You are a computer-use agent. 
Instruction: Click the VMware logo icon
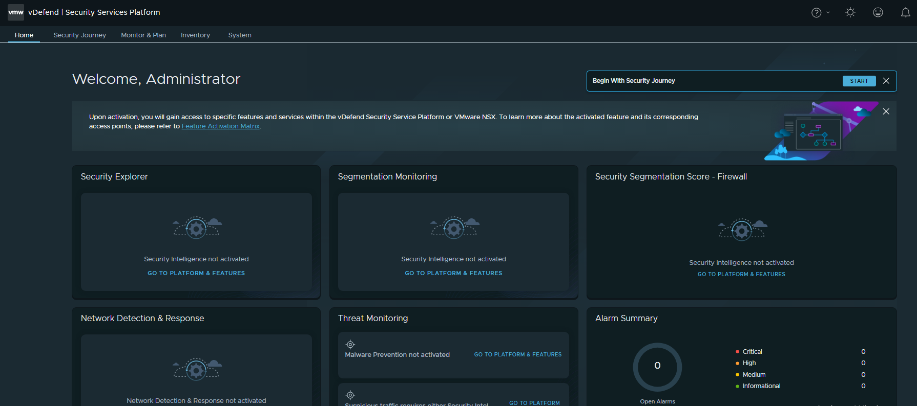point(16,12)
